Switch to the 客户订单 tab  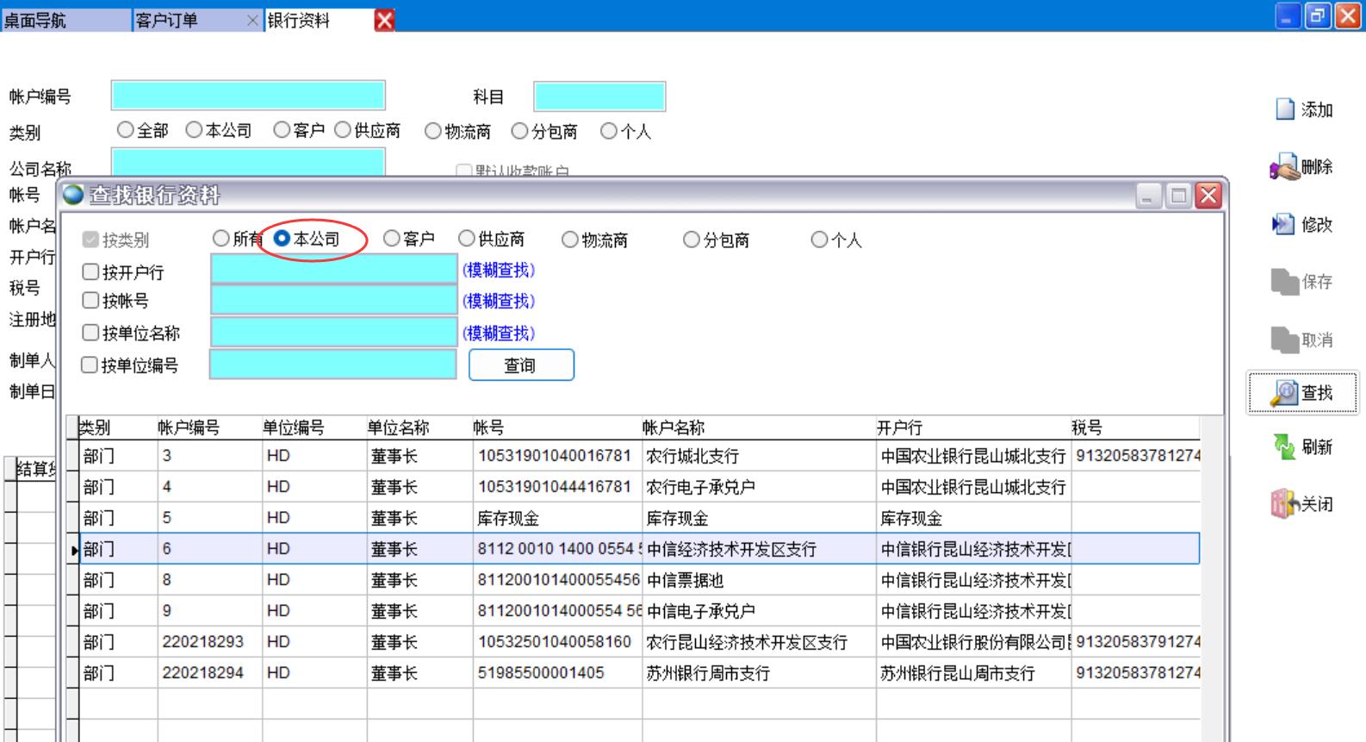click(167, 20)
